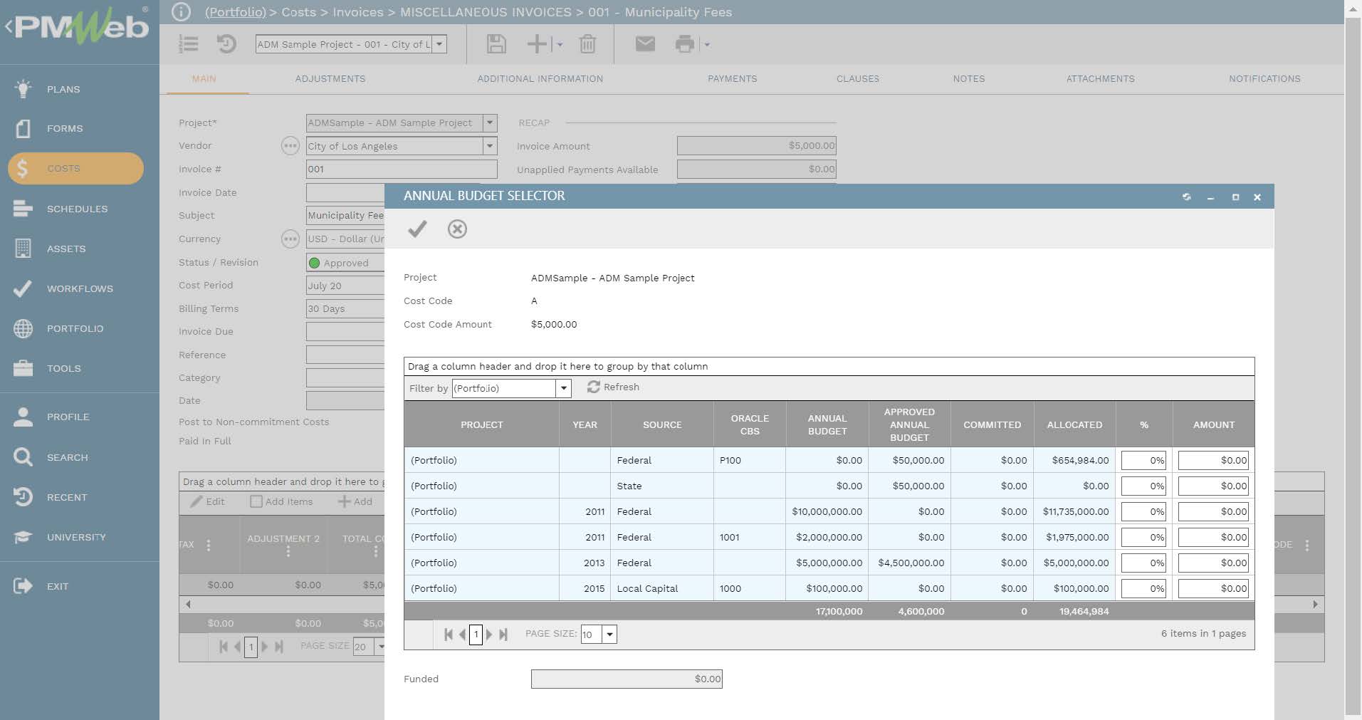Open the Notifications tab

click(x=1264, y=79)
